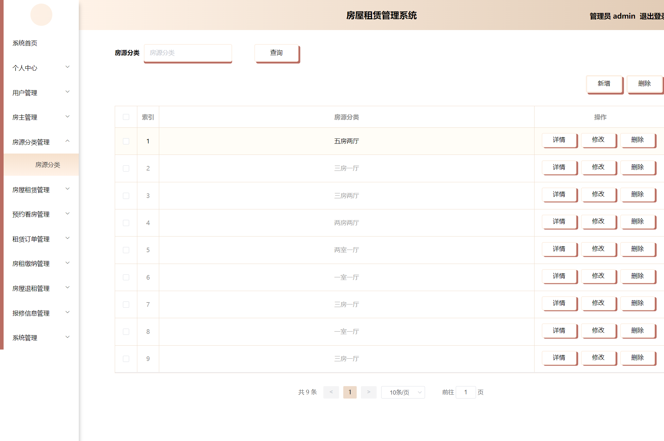Screen dimensions: 664x441
Task: Check the checkbox for row 1 五房两厅
Action: [126, 141]
